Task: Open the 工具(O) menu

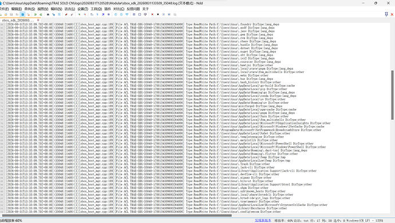Action: (x=96, y=9)
